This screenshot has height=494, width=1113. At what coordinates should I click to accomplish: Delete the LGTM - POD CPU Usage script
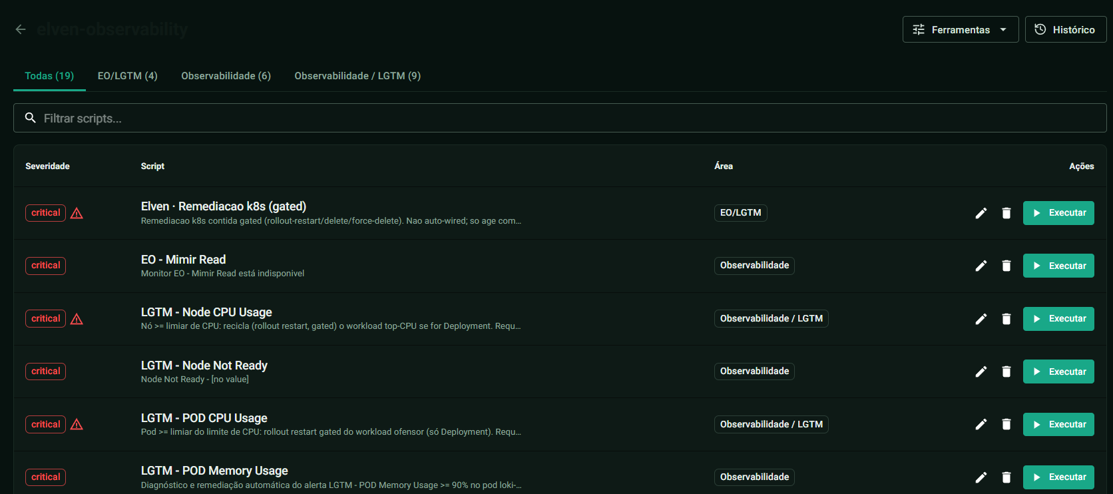click(x=1006, y=424)
